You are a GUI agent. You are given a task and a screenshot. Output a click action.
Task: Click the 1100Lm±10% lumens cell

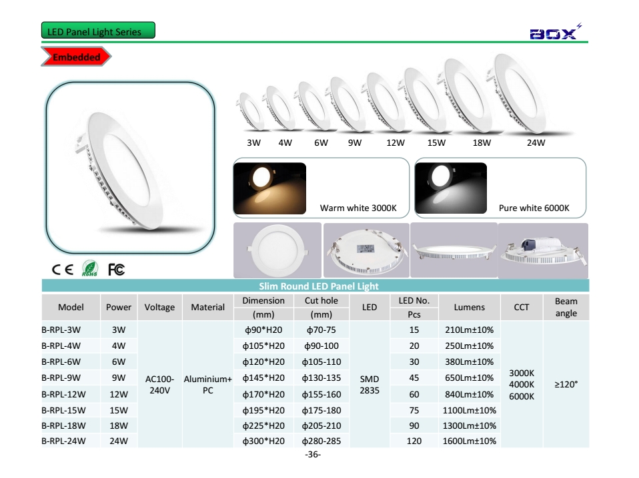470,410
